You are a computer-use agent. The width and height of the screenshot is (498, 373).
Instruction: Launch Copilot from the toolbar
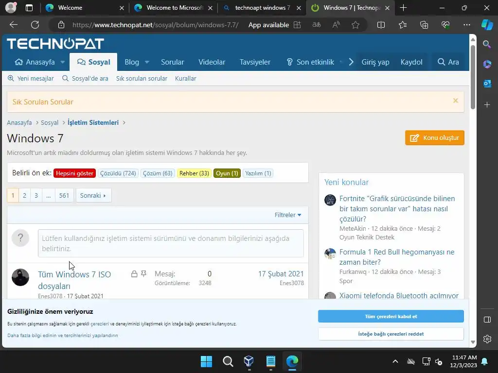pyautogui.click(x=487, y=25)
